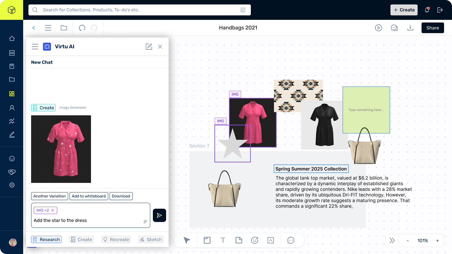Collapse the panel with the left chevron
Image resolution: width=452 pixels, height=254 pixels.
(33, 28)
